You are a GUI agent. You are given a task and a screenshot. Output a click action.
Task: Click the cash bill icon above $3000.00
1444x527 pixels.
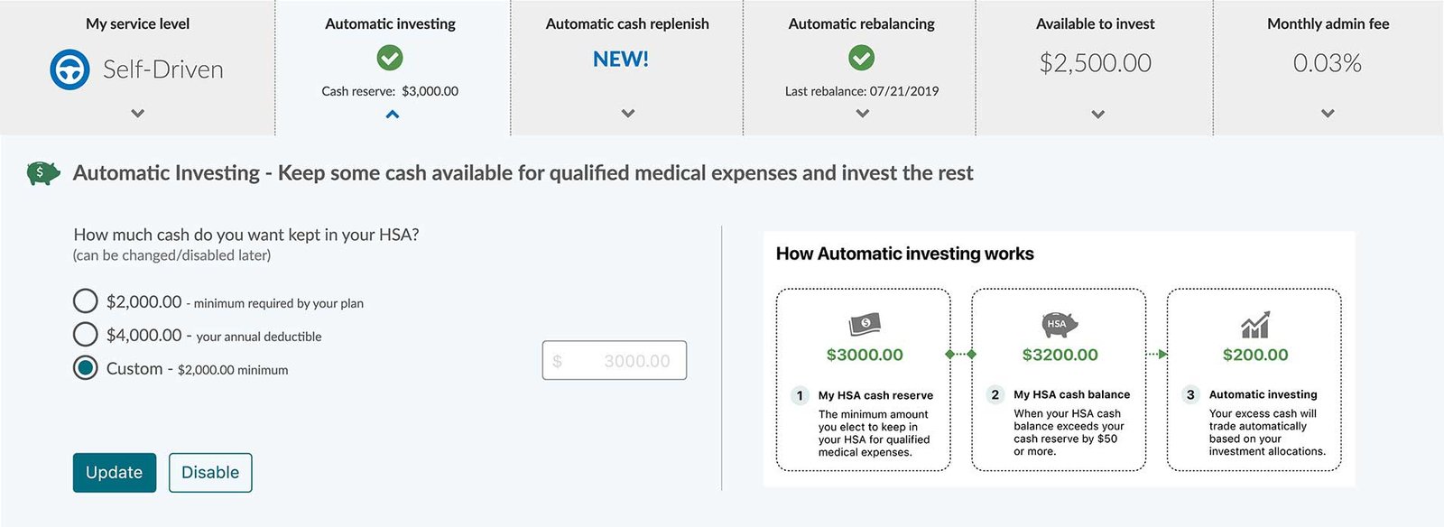coord(865,324)
